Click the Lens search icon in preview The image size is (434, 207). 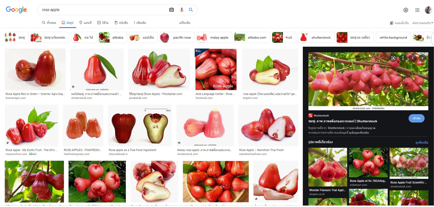(393, 58)
